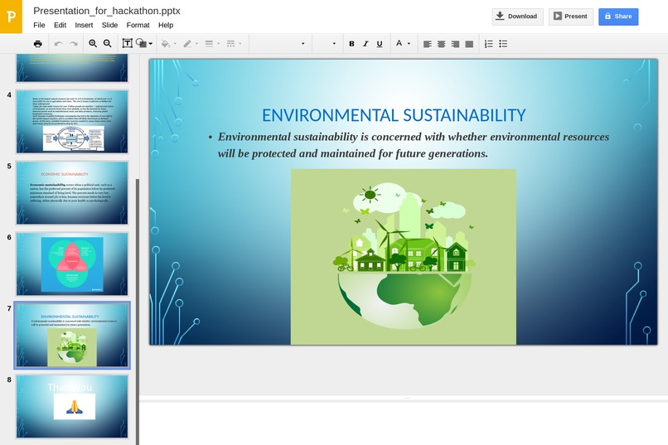The width and height of the screenshot is (668, 445).
Task: Zoom out of the slide
Action: pos(108,43)
